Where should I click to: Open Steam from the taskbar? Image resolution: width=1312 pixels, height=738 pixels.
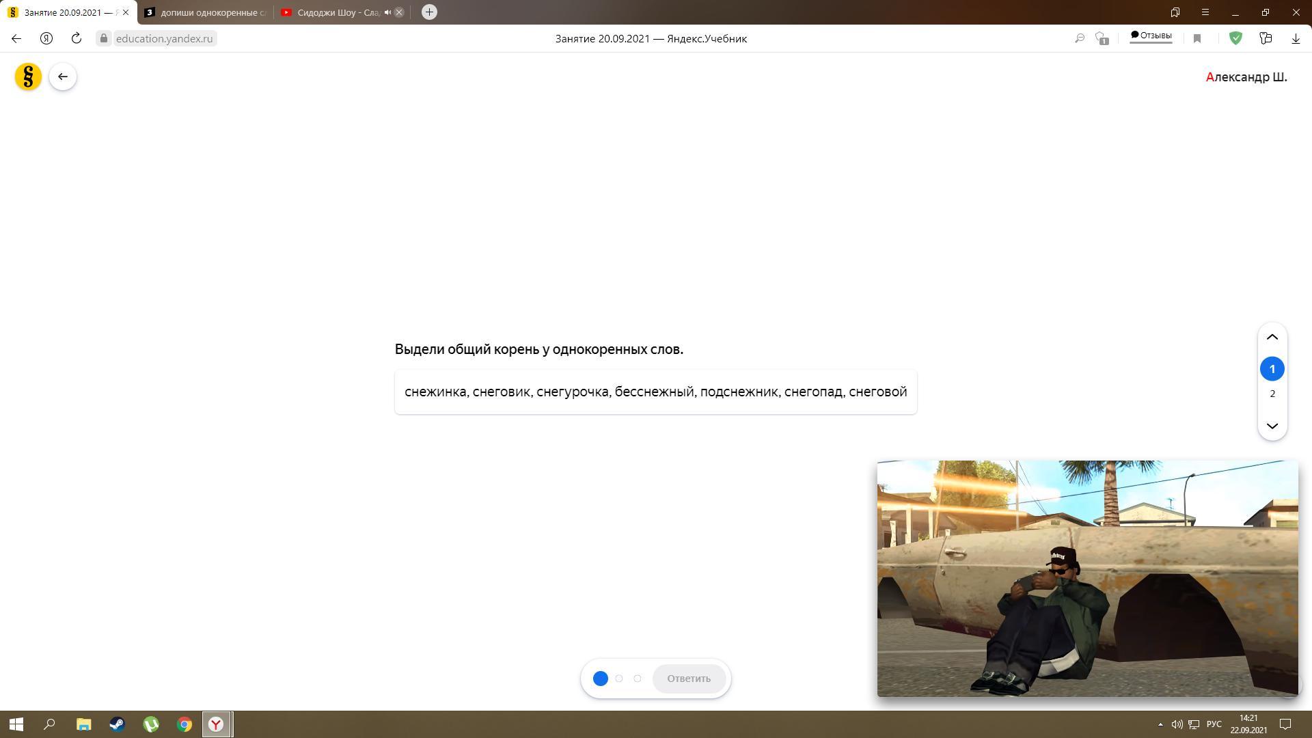pyautogui.click(x=117, y=724)
